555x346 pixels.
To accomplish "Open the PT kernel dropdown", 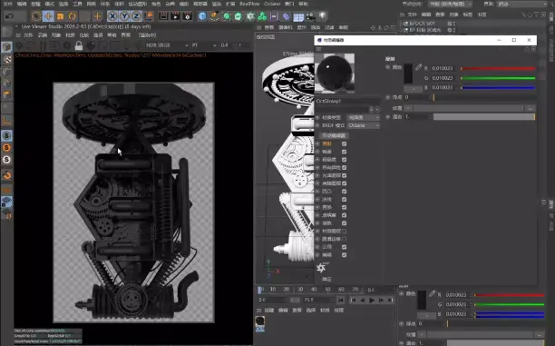I will (x=204, y=45).
